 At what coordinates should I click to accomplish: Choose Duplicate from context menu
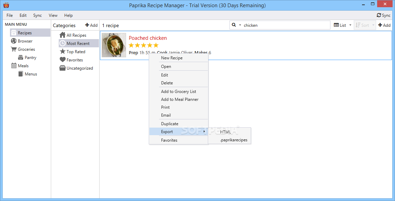[x=179, y=124]
